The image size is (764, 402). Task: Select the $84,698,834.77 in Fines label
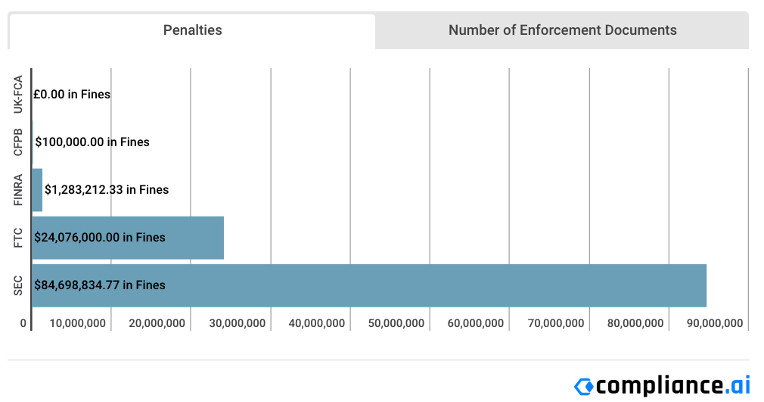point(100,285)
